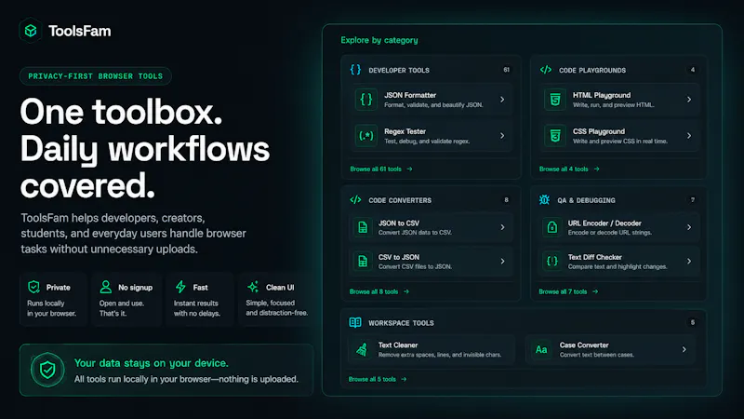Click the Clean UI sparkle icon
Viewport: 744px width, 419px height.
(253, 287)
